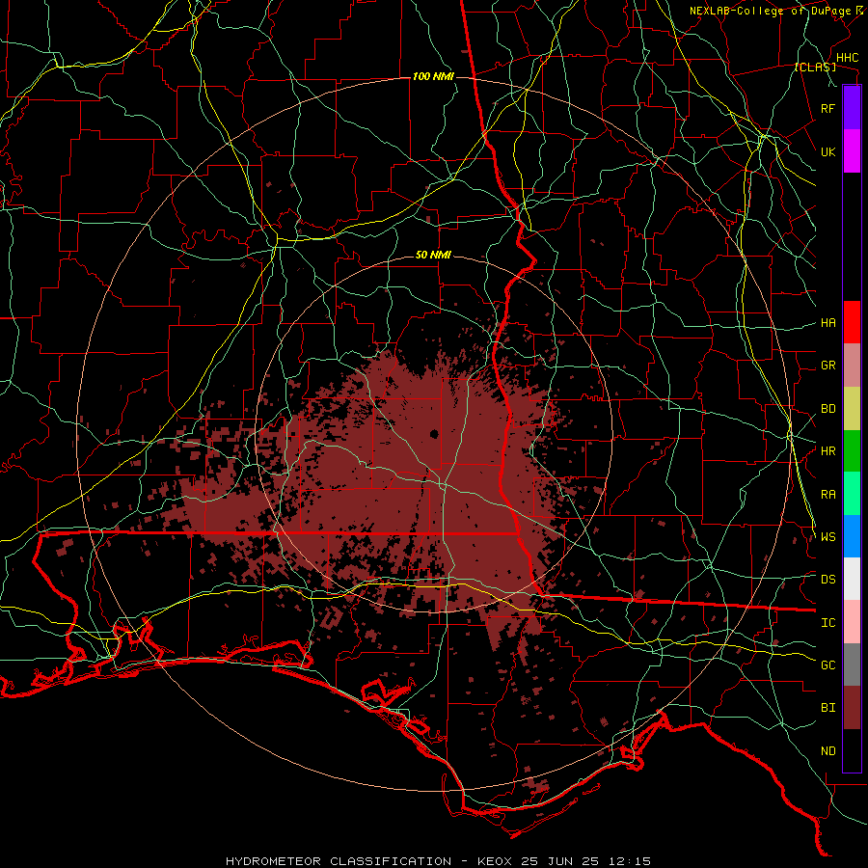Click the HA red legend swatch
Image resolution: width=868 pixels, height=868 pixels.
[x=852, y=322]
